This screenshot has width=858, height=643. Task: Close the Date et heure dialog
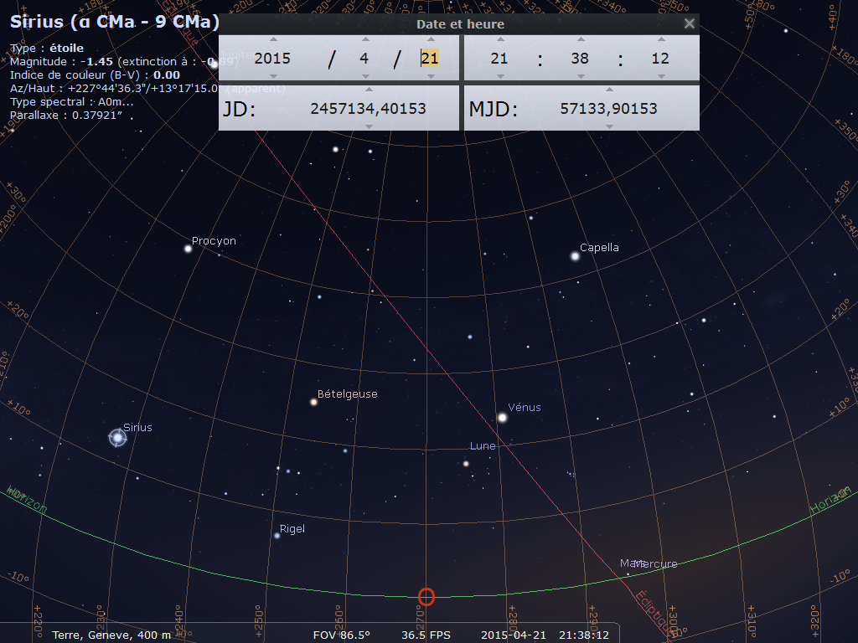(x=689, y=23)
